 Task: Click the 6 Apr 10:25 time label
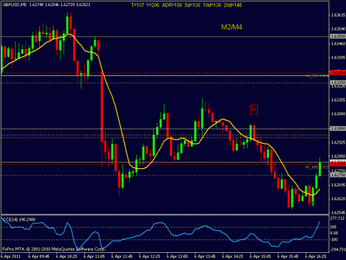66,257
